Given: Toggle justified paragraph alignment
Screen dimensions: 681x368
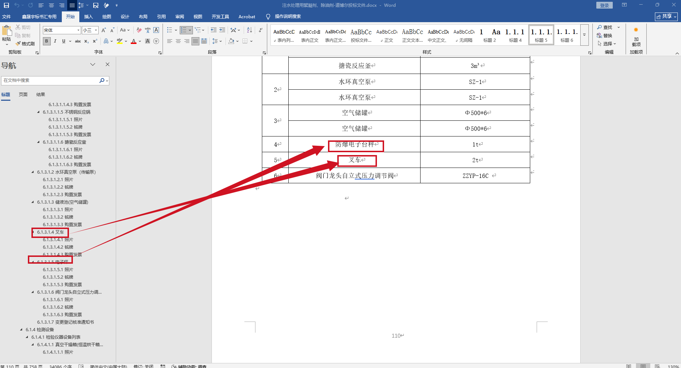Looking at the screenshot, I should pos(195,41).
